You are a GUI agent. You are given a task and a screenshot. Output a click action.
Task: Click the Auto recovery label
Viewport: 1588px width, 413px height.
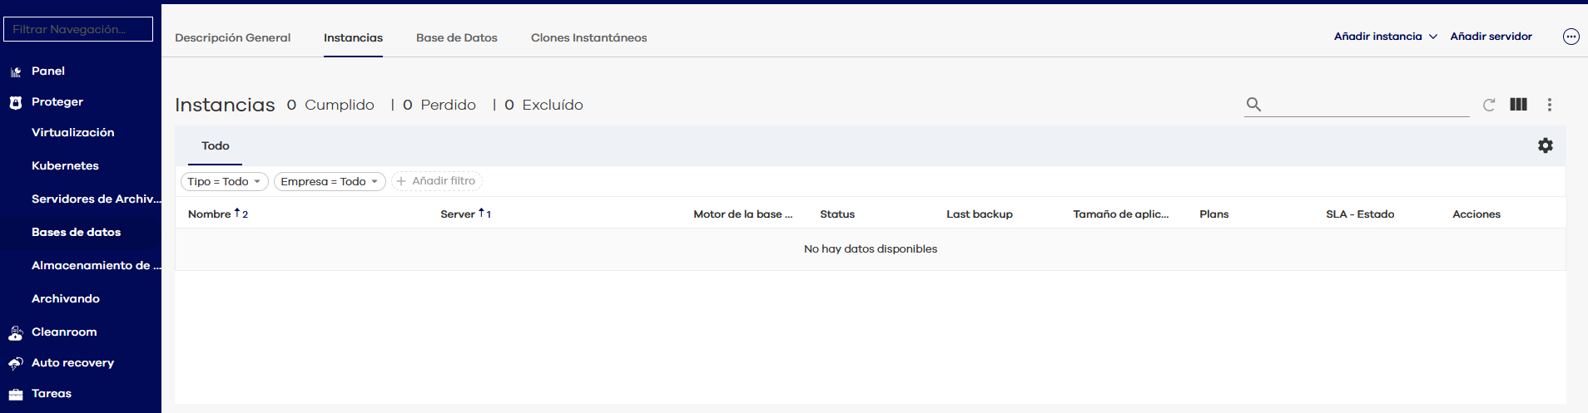(72, 363)
